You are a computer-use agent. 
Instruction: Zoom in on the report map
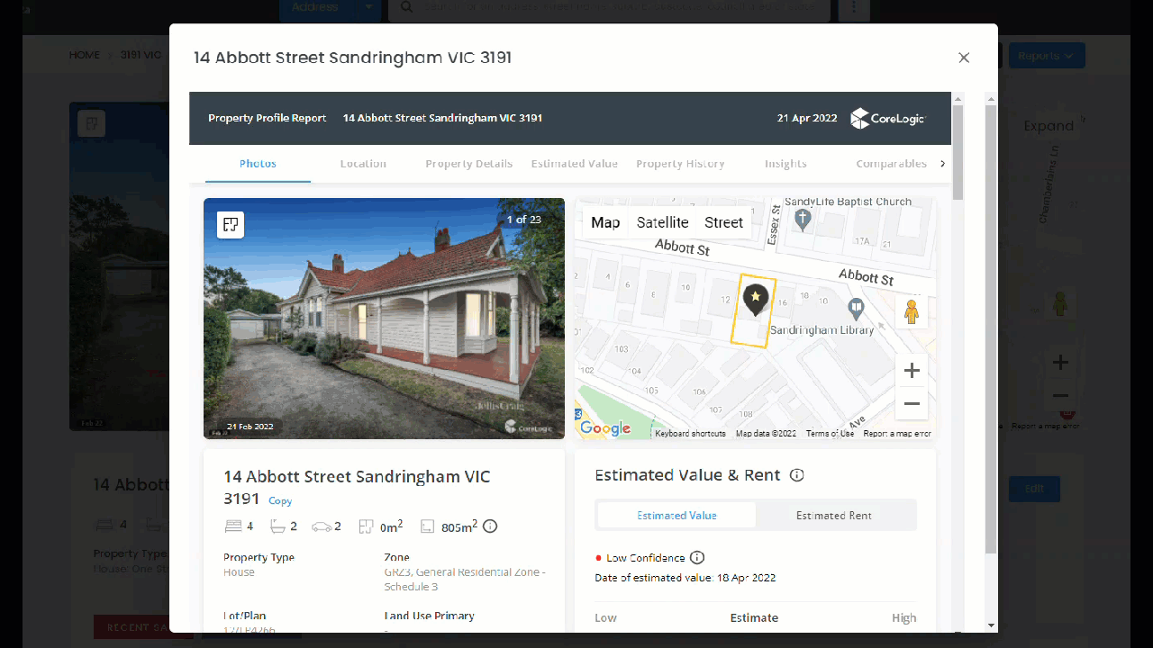click(x=912, y=370)
